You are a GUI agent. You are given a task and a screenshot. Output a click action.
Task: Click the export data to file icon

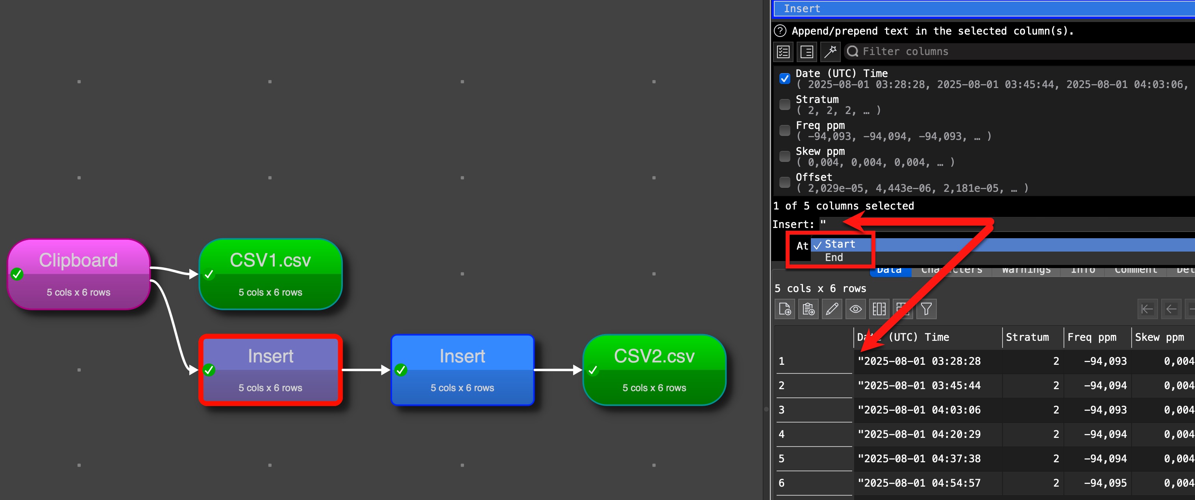785,309
